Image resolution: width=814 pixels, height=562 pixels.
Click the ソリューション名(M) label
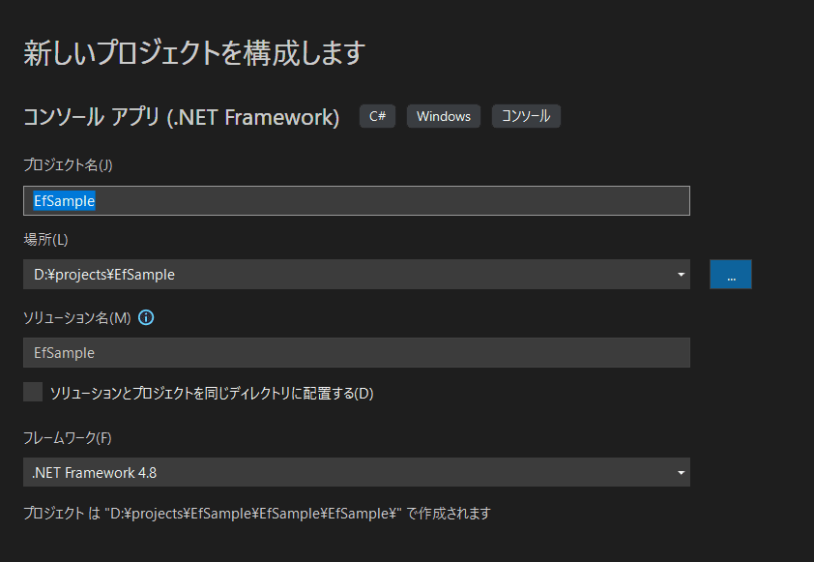tap(76, 317)
